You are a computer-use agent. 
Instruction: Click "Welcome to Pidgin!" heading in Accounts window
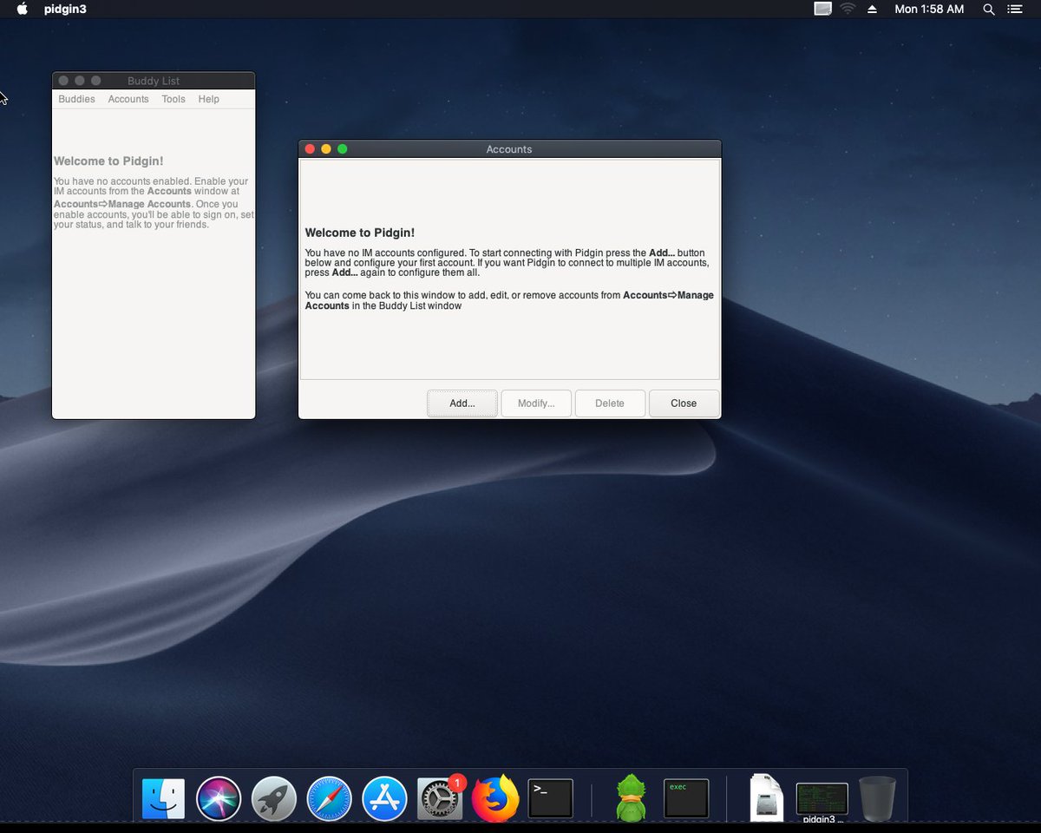360,233
